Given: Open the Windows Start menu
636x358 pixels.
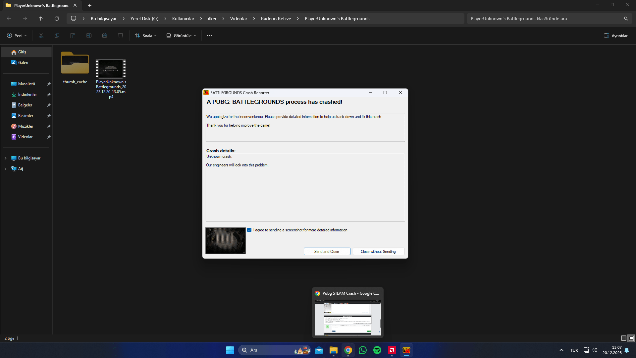Looking at the screenshot, I should coord(230,350).
